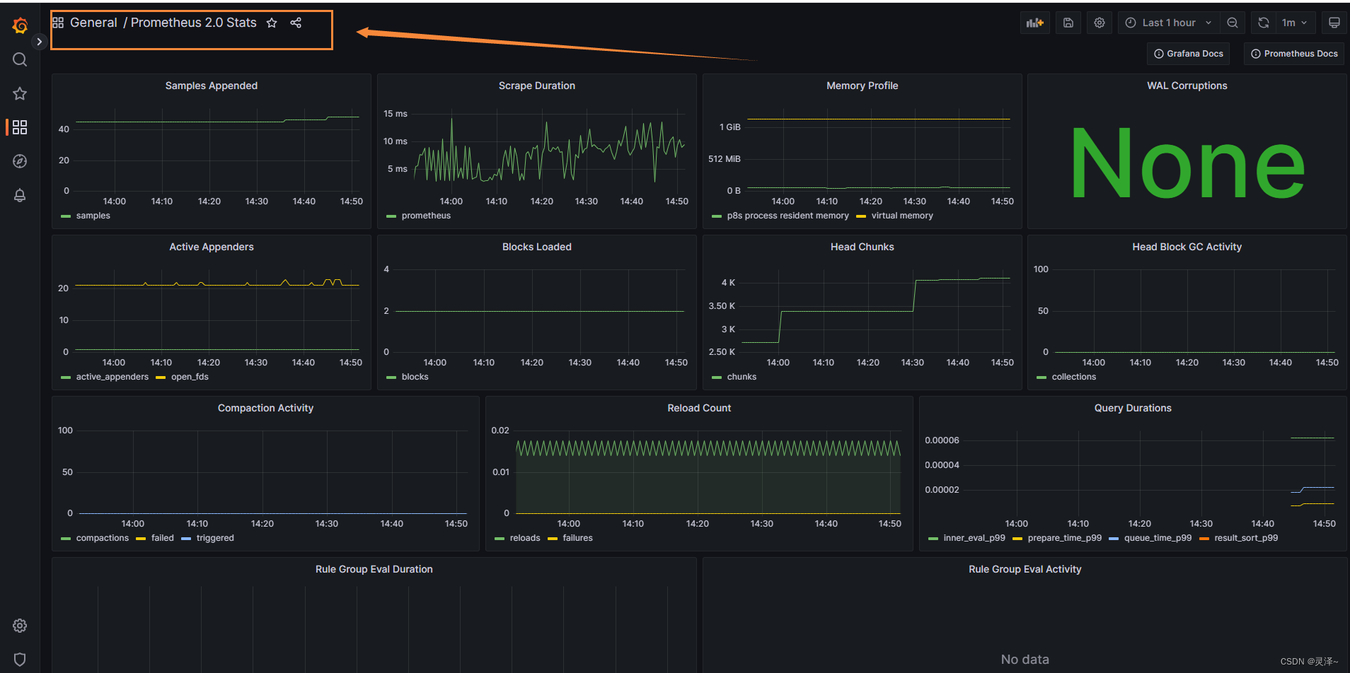1350x673 pixels.
Task: Open Explore compass icon in sidebar
Action: [x=20, y=161]
